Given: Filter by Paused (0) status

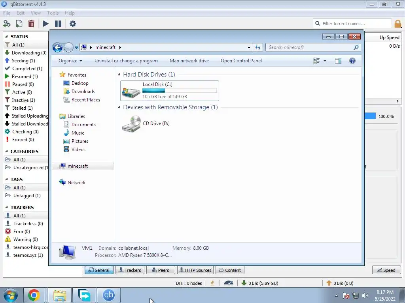Looking at the screenshot, I should [x=20, y=84].
